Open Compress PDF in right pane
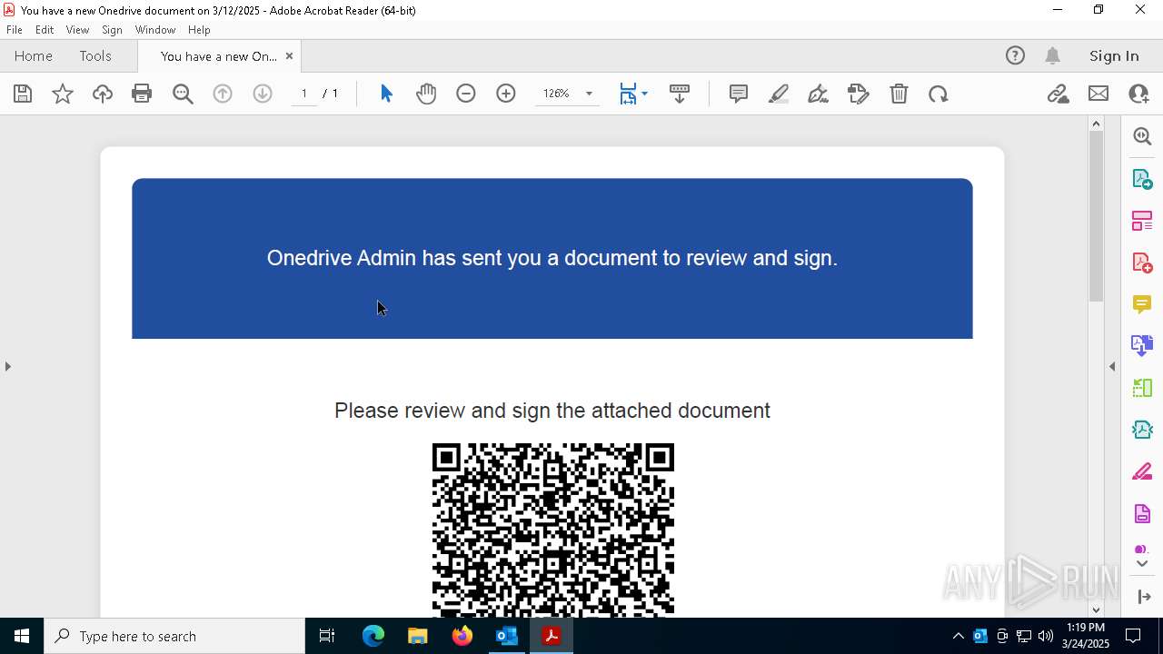 [1142, 429]
